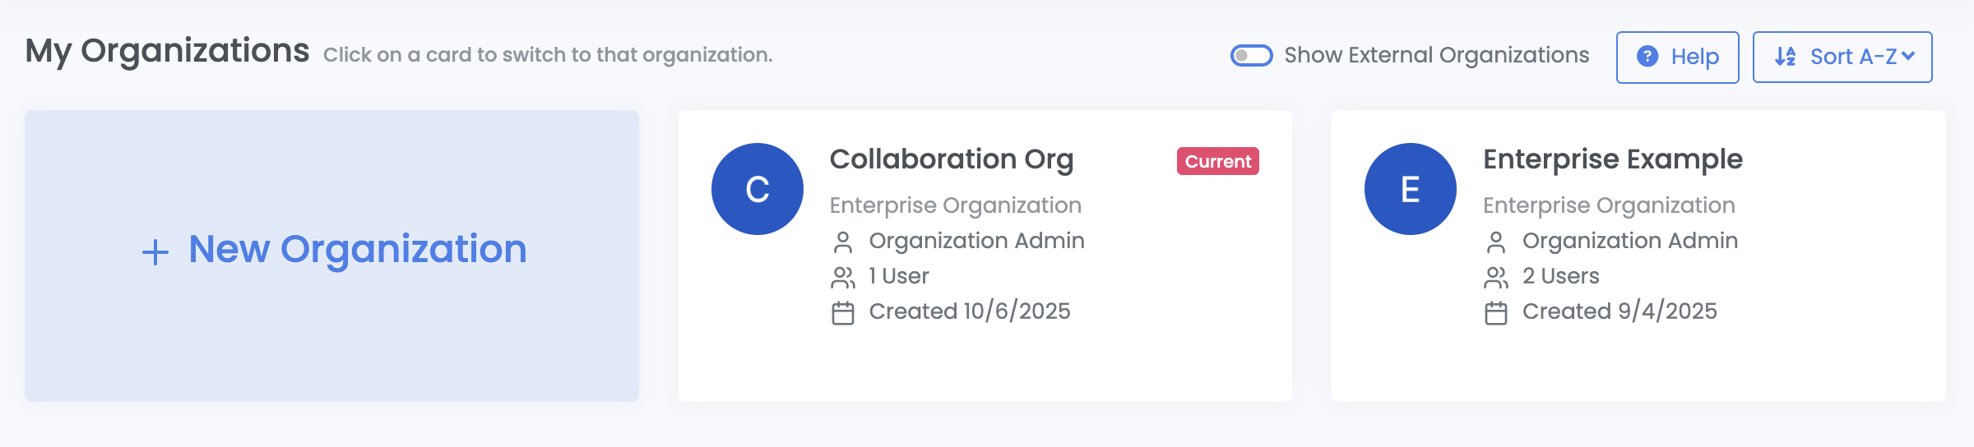Click the sort order arrows icon
Viewport: 1974px width, 447px height.
(1785, 57)
